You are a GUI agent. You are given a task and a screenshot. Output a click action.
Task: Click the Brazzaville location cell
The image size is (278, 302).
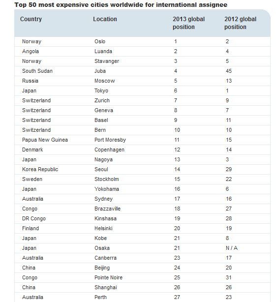coord(107,209)
